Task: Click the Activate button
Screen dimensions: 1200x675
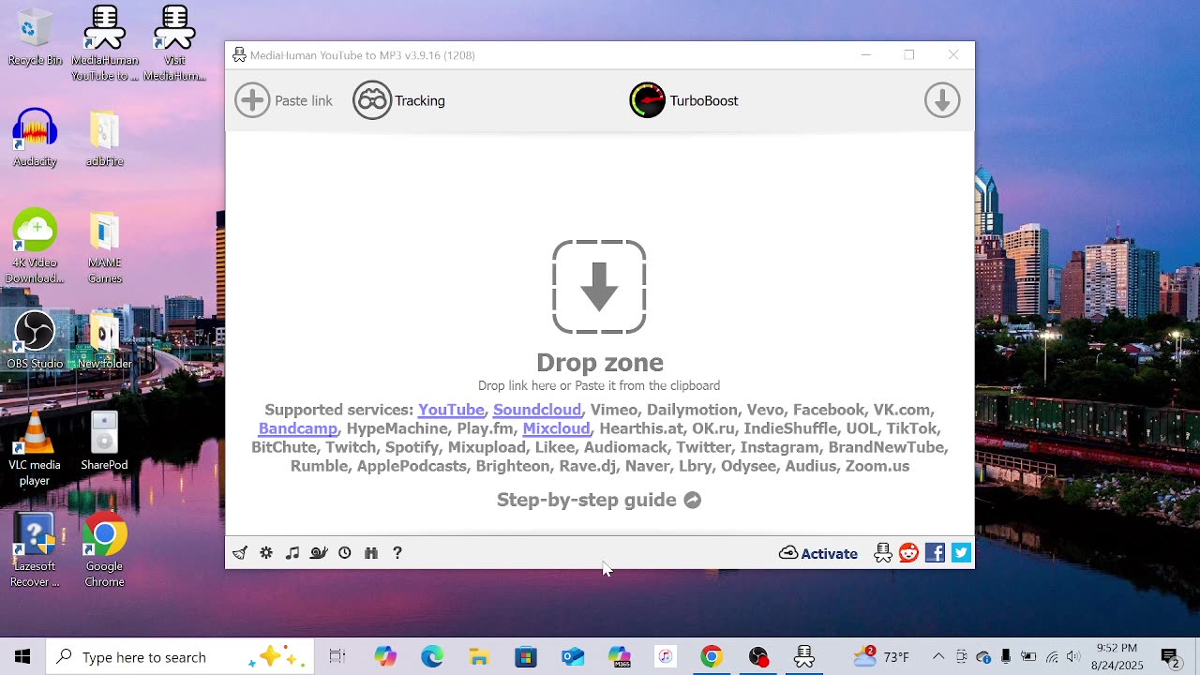Action: point(818,553)
